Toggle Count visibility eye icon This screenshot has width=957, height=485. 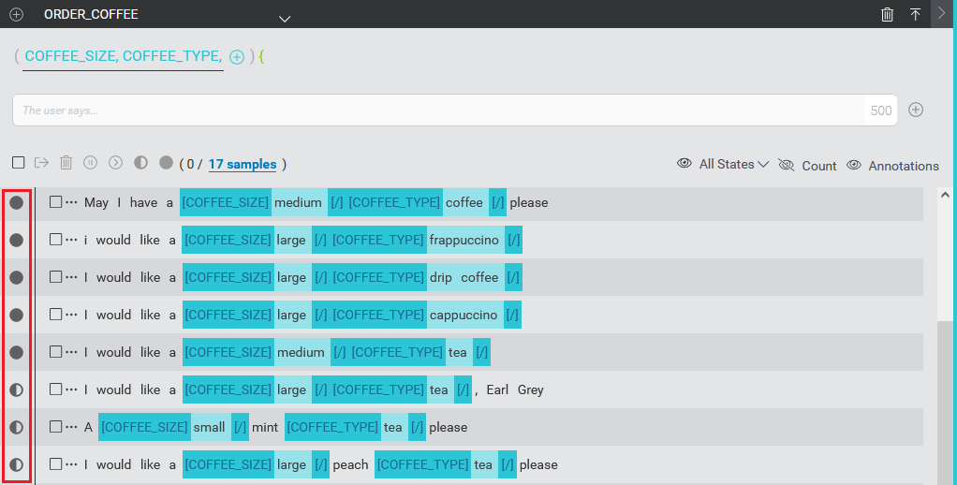click(786, 165)
